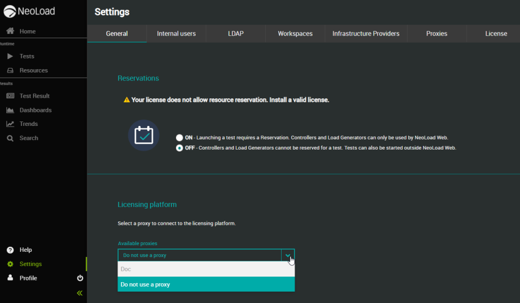Open the Workspaces tab

[x=295, y=34]
